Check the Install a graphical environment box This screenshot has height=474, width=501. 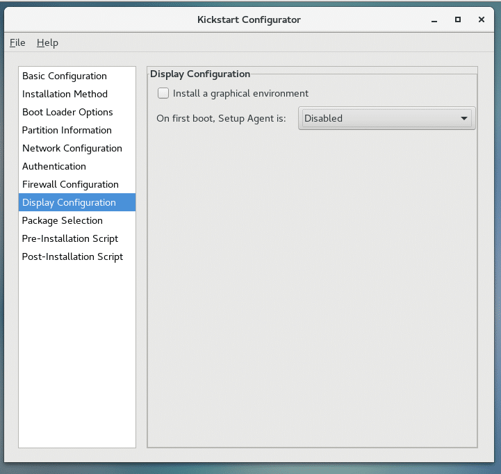pos(164,93)
